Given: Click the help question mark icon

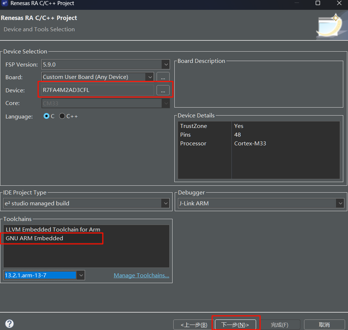Looking at the screenshot, I should point(9,323).
